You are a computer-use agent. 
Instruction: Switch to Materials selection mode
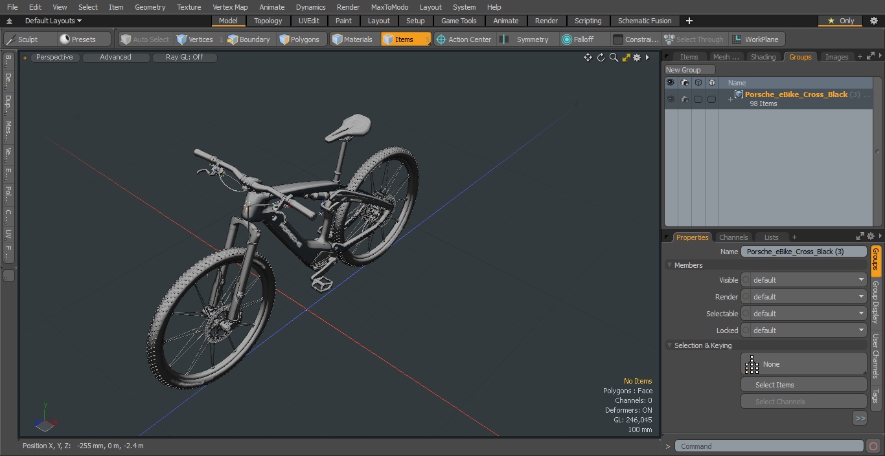coord(352,39)
